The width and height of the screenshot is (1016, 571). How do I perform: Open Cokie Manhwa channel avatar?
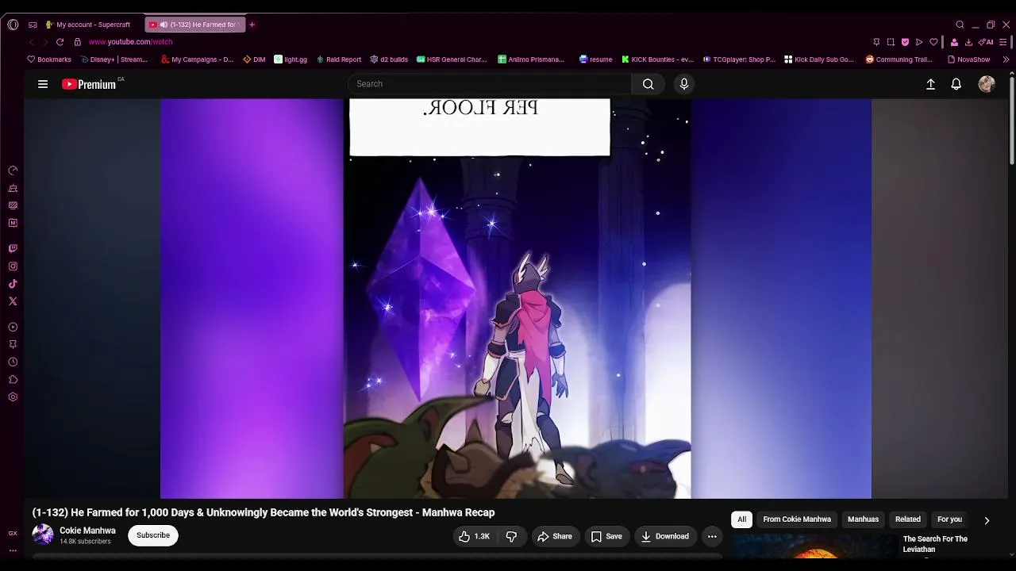point(43,535)
